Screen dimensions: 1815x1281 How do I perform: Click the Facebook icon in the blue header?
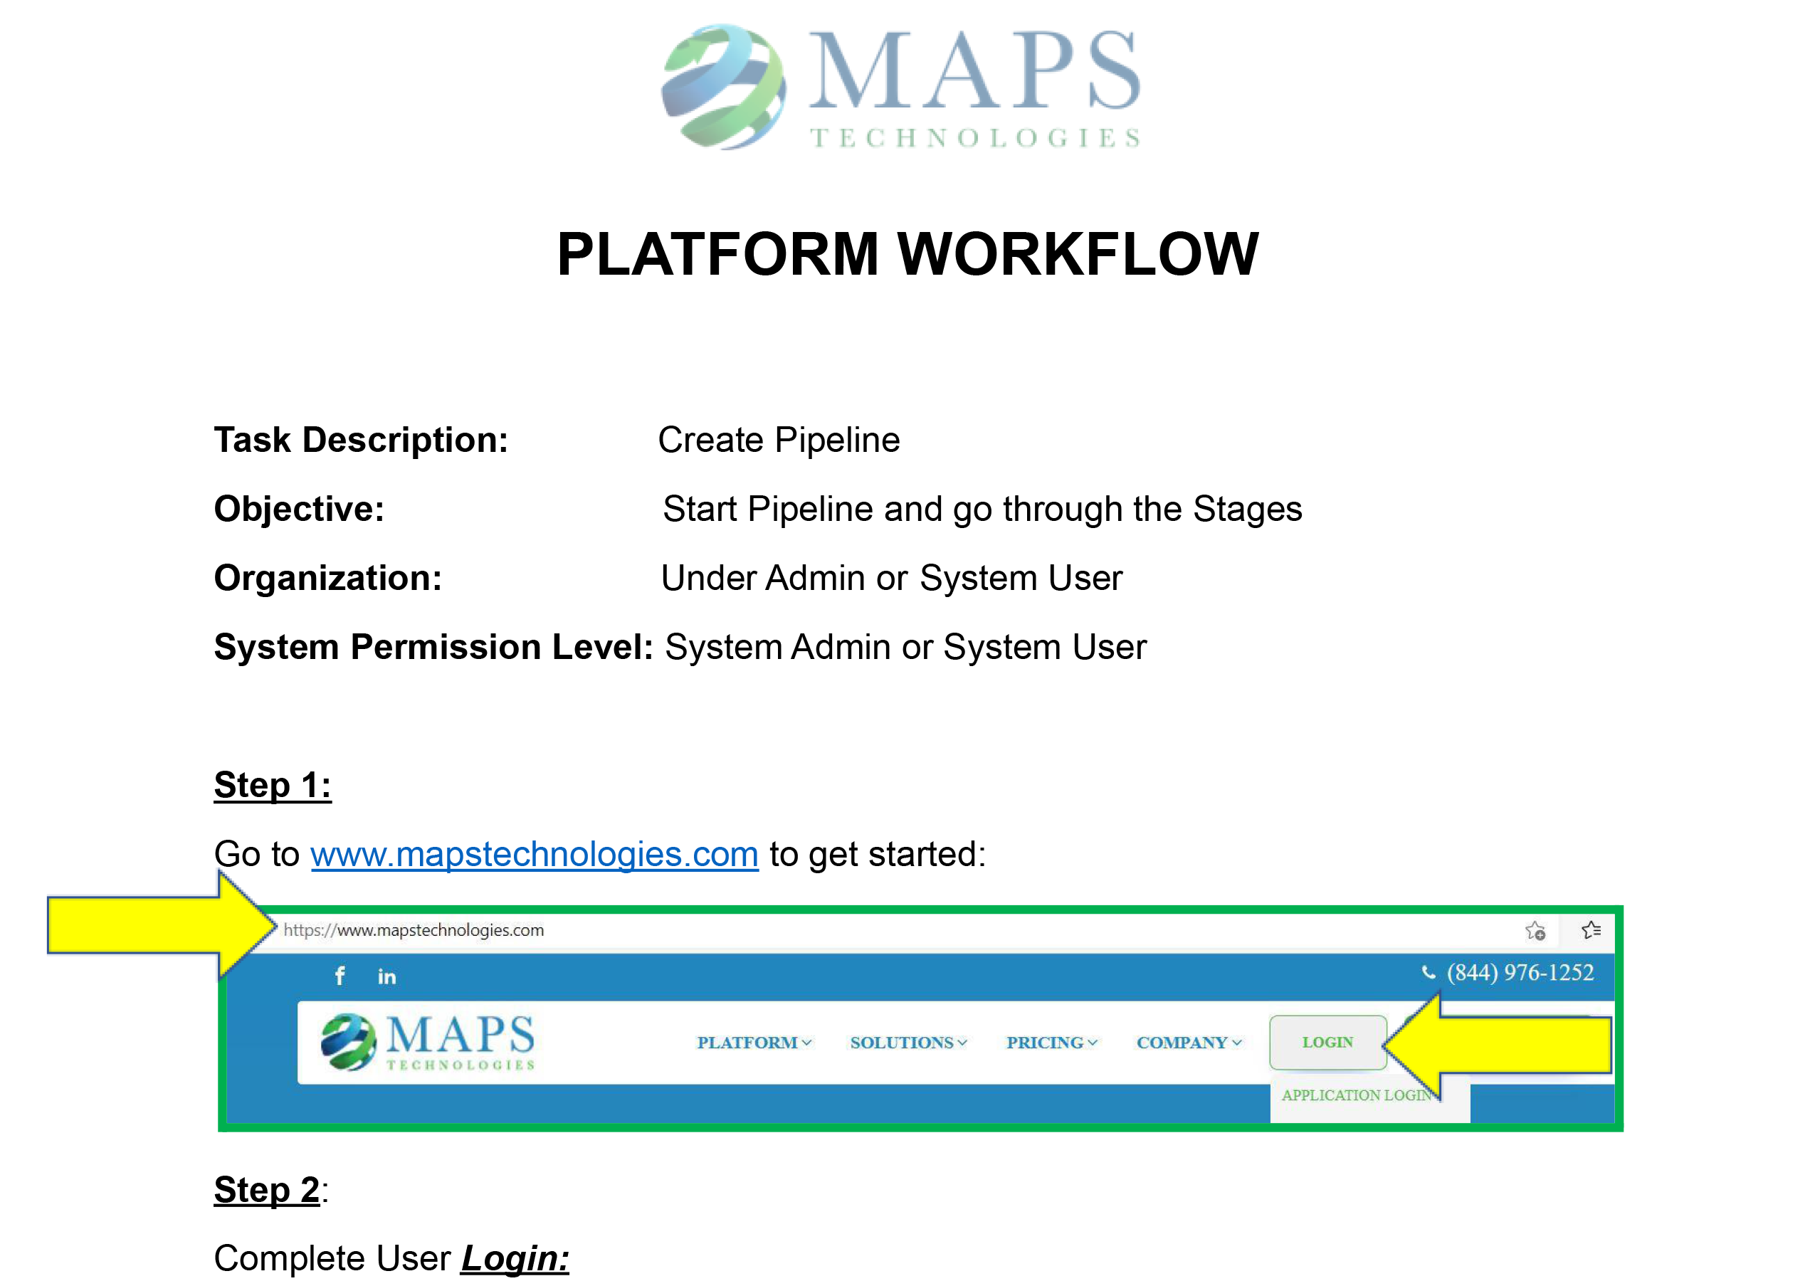point(339,976)
